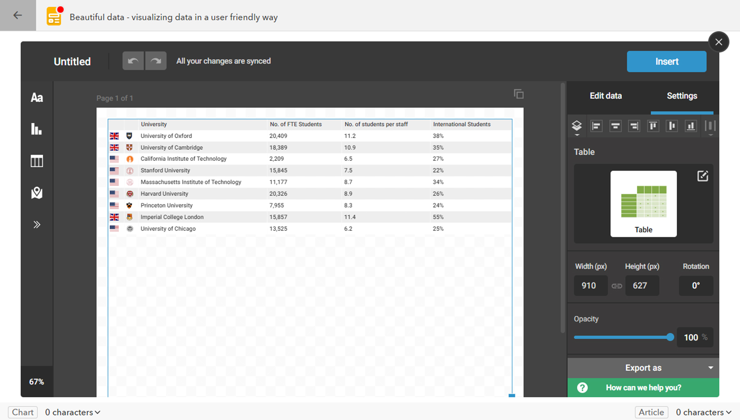This screenshot has width=740, height=420.
Task: Click the Rotation field
Action: point(696,285)
